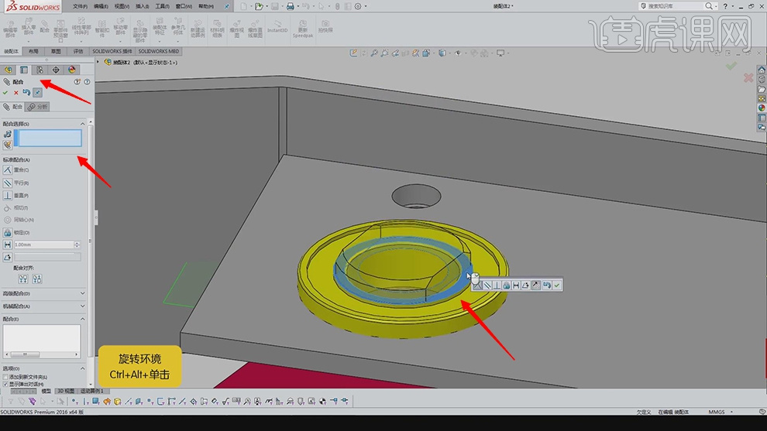
Task: Click the Lock (锁定) mate icon
Action: [8, 232]
